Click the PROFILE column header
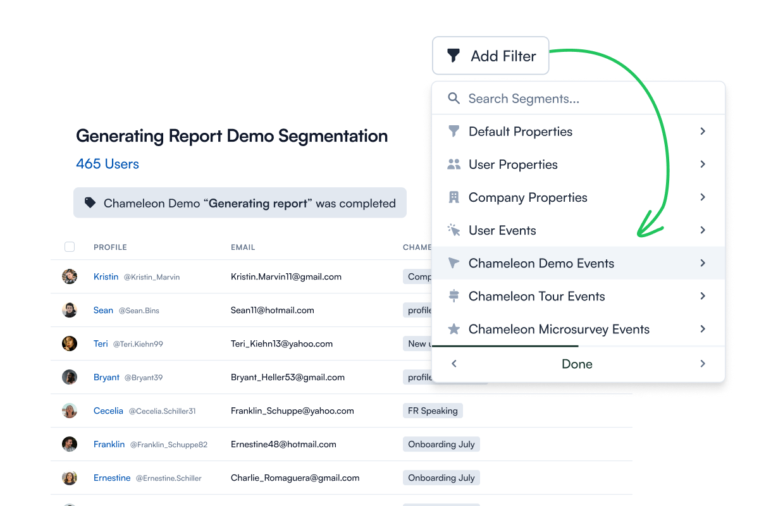The height and width of the screenshot is (506, 759). tap(110, 247)
